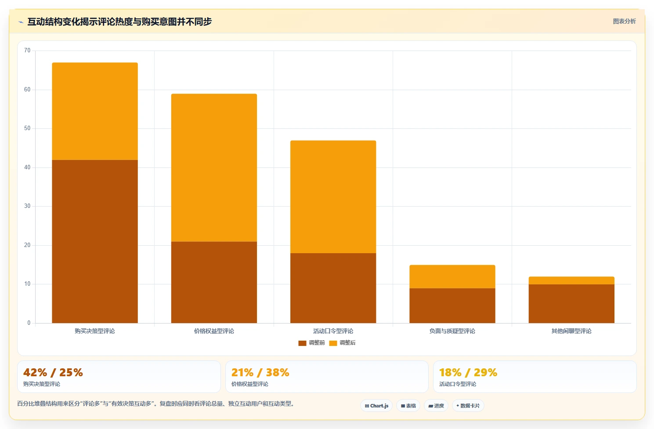Click the y-axis tick value 20
The width and height of the screenshot is (654, 429).
27,245
